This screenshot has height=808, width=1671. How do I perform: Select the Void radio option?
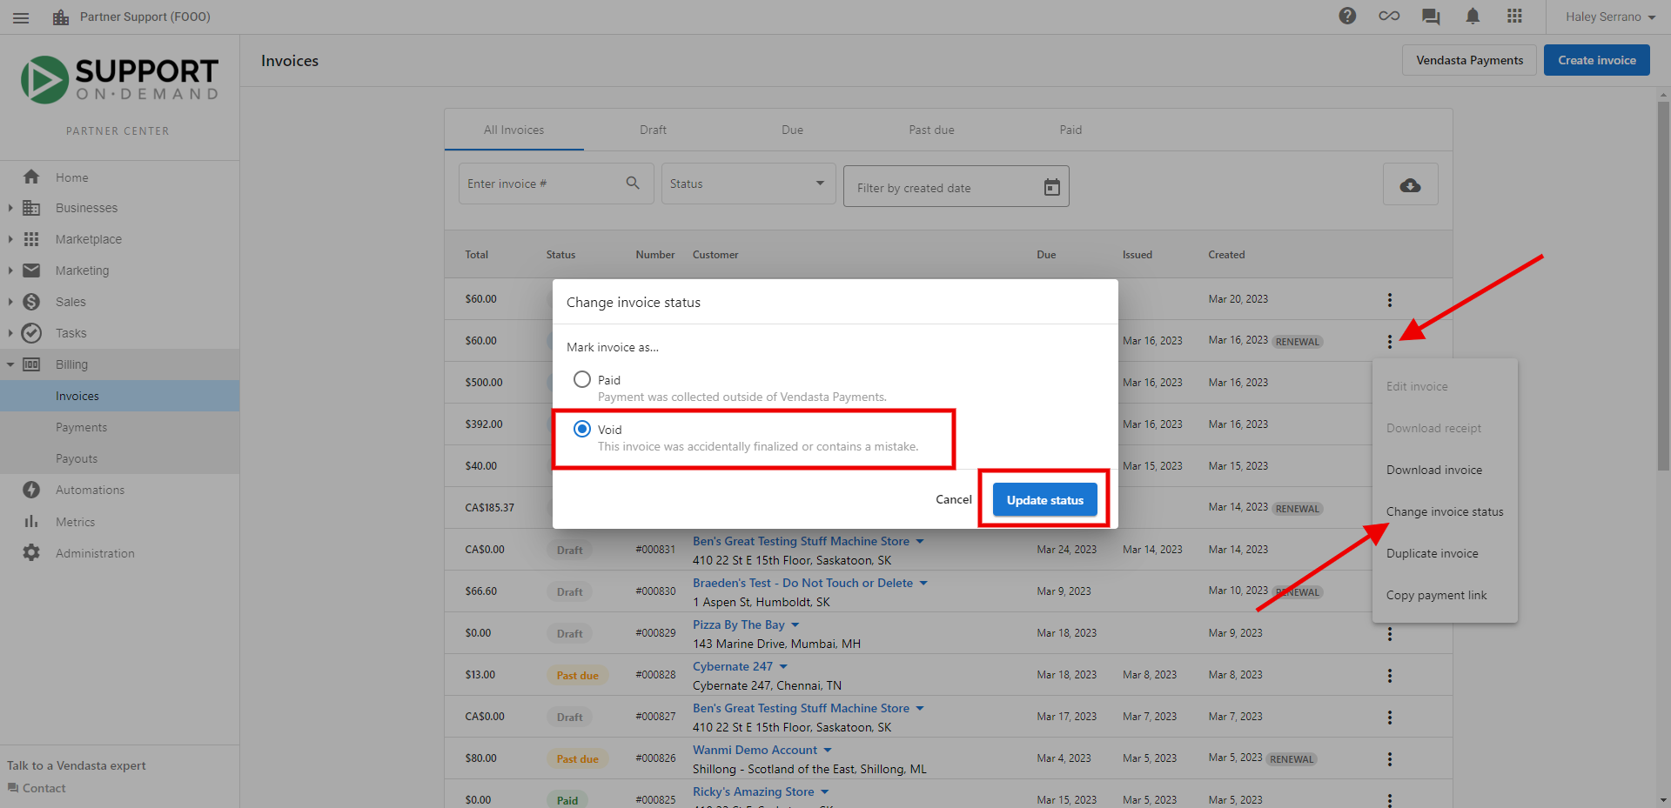click(582, 429)
